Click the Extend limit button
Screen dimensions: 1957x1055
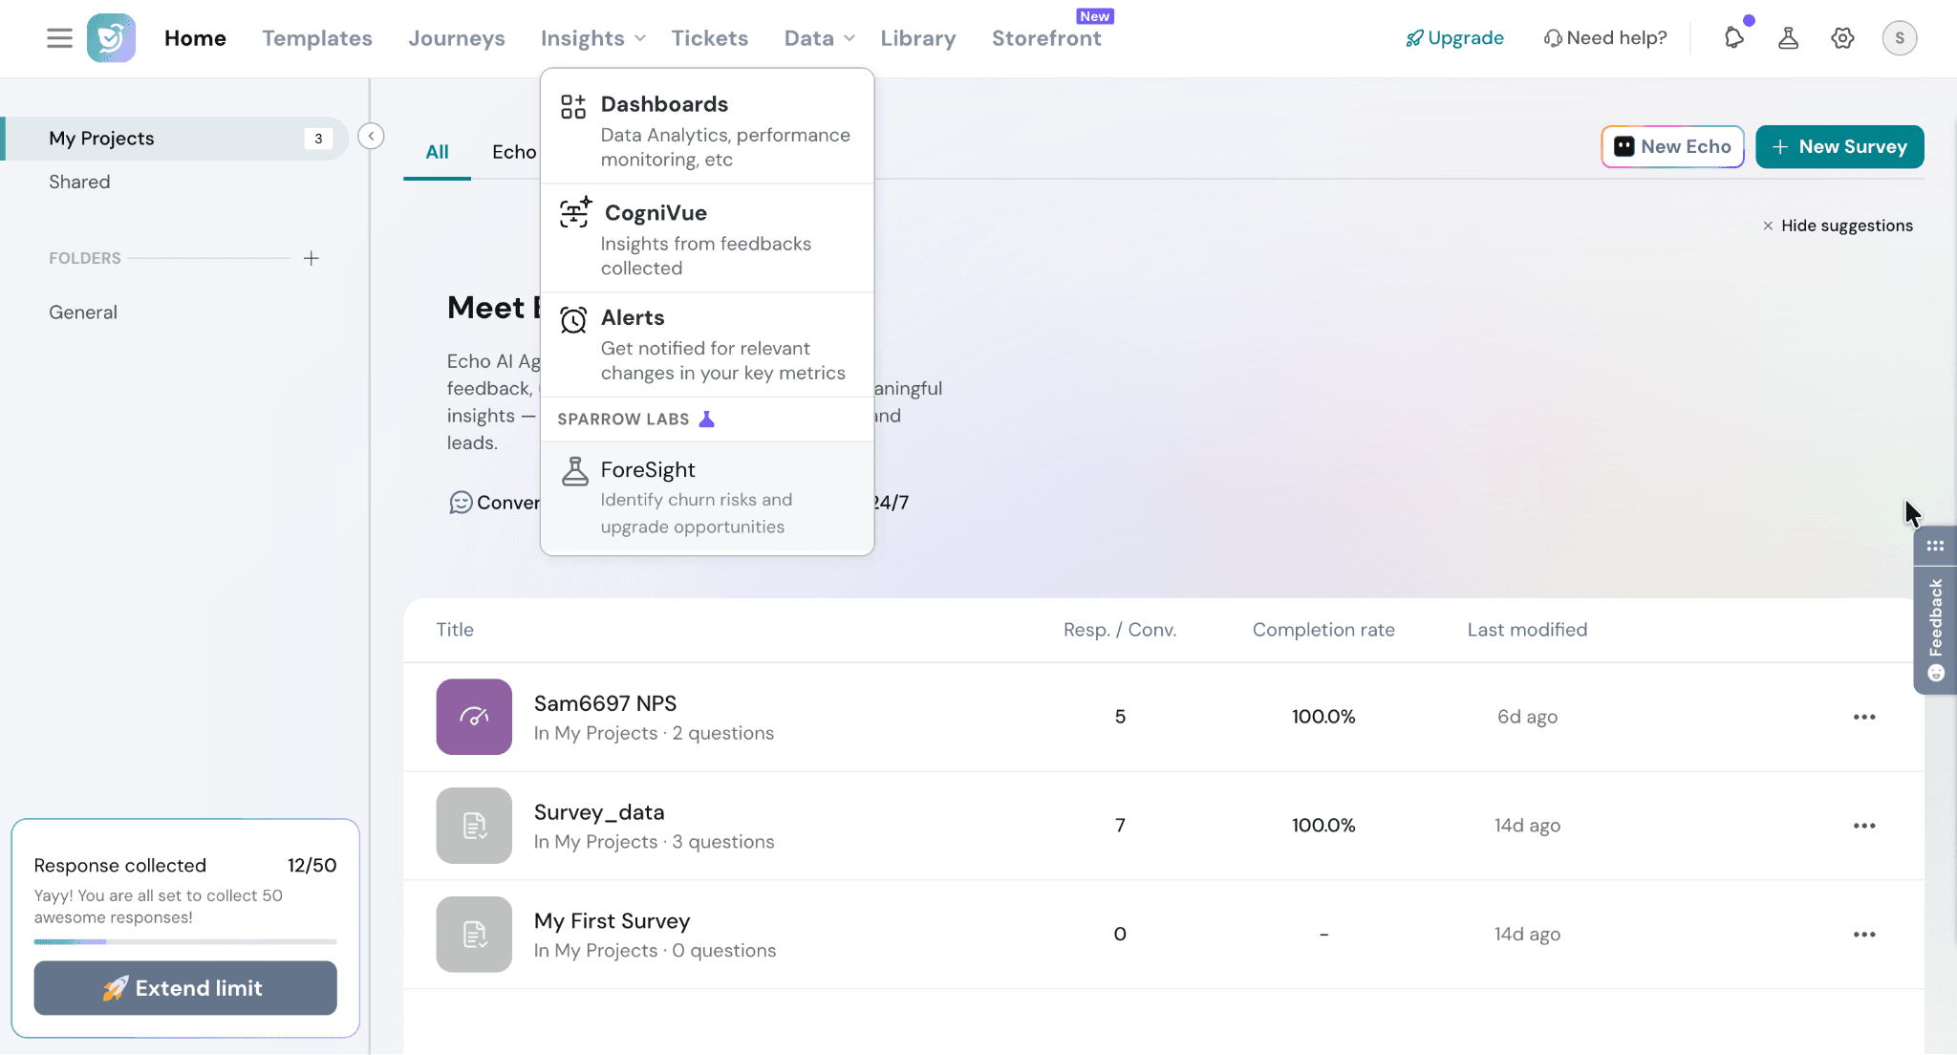click(x=185, y=988)
